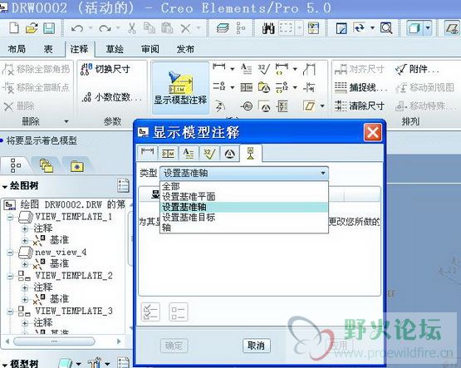Click the select-all checklist icon in dialog
The height and width of the screenshot is (368, 461).
pos(150,312)
